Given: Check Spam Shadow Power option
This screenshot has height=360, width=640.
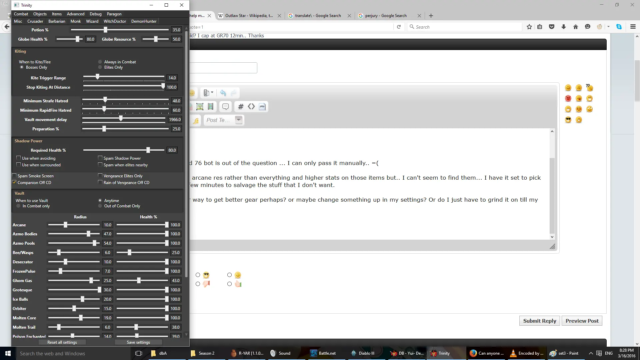Looking at the screenshot, I should tap(100, 158).
